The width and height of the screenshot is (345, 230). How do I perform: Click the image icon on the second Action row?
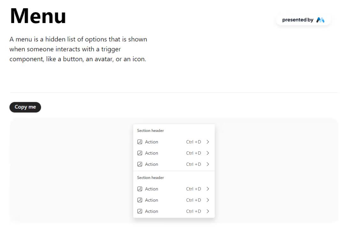click(x=140, y=153)
